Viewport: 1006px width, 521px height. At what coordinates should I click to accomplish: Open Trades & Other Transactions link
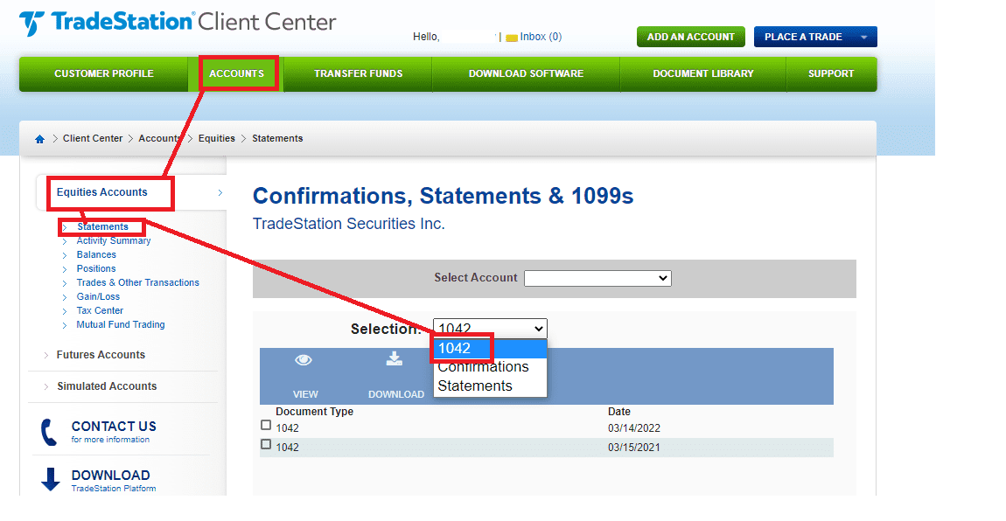137,282
